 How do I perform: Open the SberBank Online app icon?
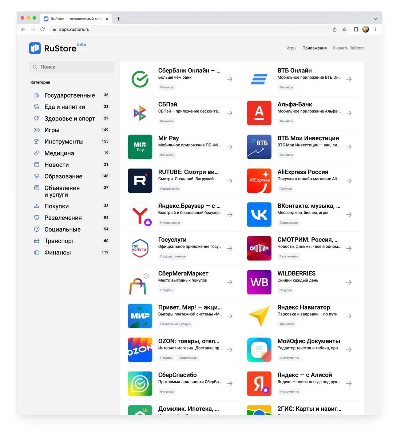point(140,79)
